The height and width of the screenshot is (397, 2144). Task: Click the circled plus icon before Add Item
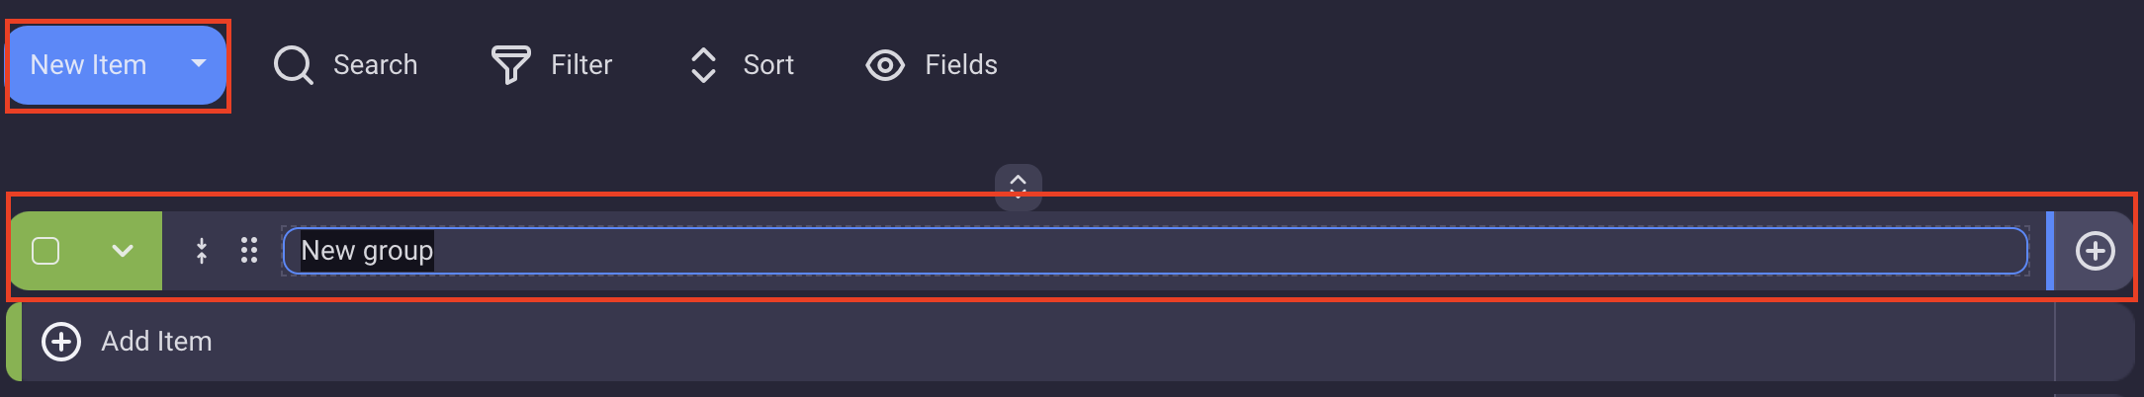click(x=61, y=342)
